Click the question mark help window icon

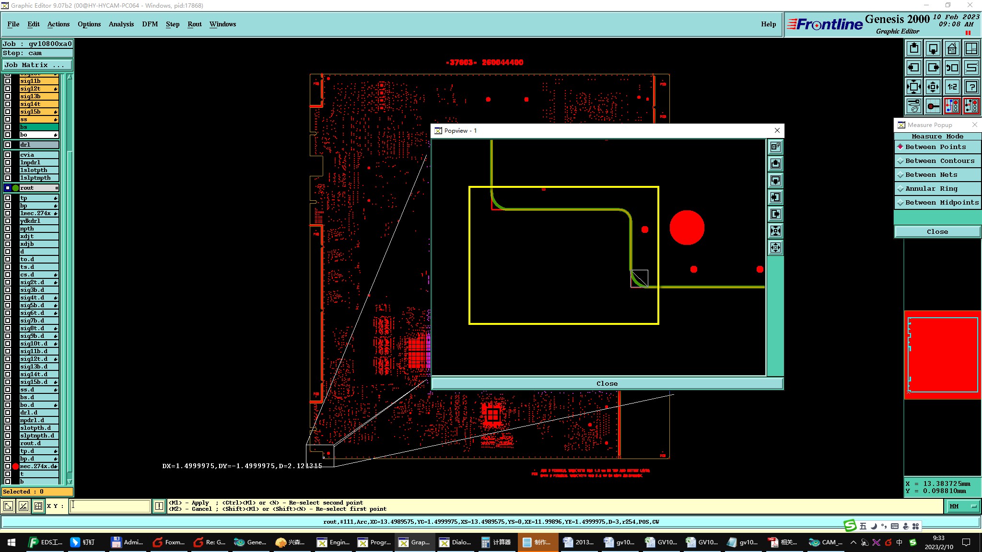tap(971, 87)
